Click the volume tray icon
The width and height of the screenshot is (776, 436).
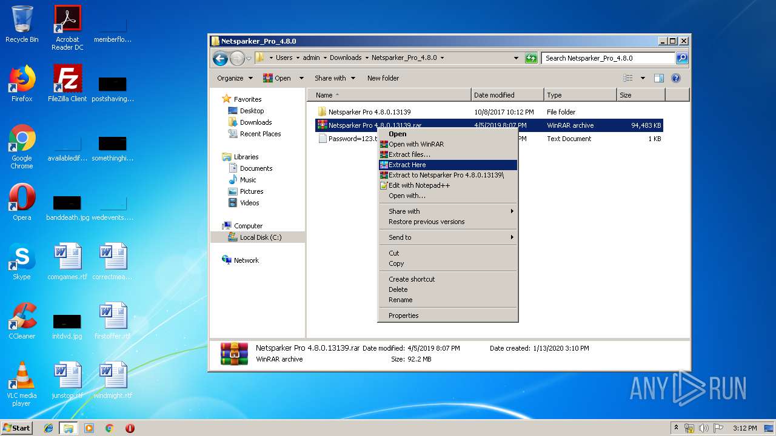[x=704, y=428]
